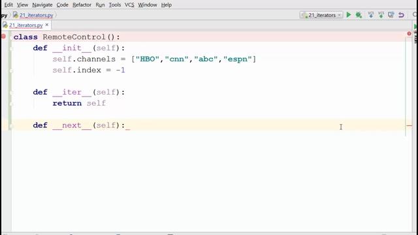Viewport: 418px width, 235px height.
Task: Start debugging with the green bug icon
Action: click(359, 15)
